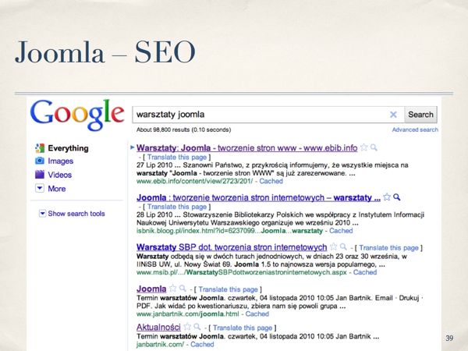Image resolution: width=468 pixels, height=351 pixels.
Task: Click magnifier icon beside 'Aktualności' result
Action: (x=196, y=328)
